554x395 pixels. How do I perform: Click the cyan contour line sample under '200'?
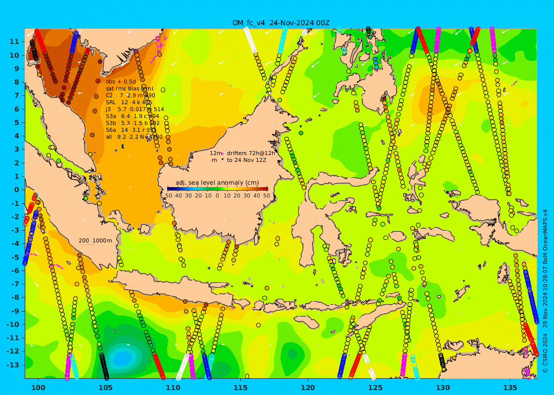coord(87,244)
